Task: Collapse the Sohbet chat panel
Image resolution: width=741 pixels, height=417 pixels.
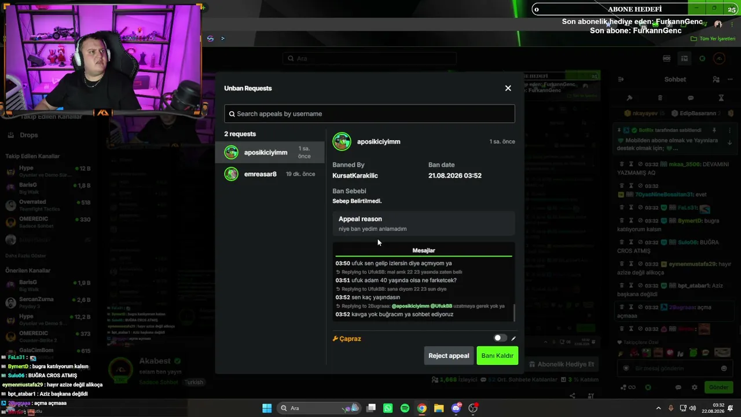Action: click(x=621, y=79)
